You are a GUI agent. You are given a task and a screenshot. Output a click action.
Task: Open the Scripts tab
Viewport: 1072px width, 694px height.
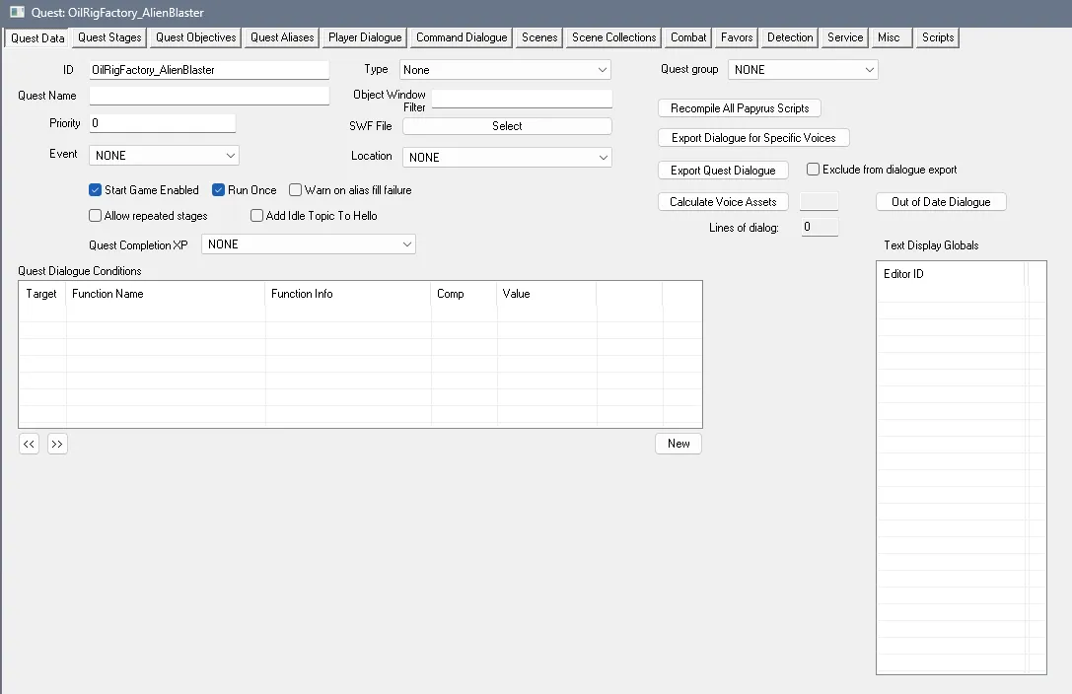(x=937, y=37)
